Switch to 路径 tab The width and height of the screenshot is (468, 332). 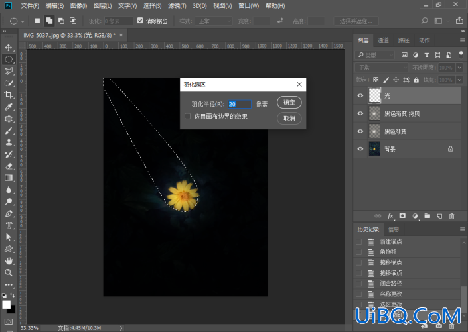click(404, 40)
